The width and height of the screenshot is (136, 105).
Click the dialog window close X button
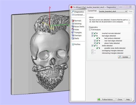131,7
